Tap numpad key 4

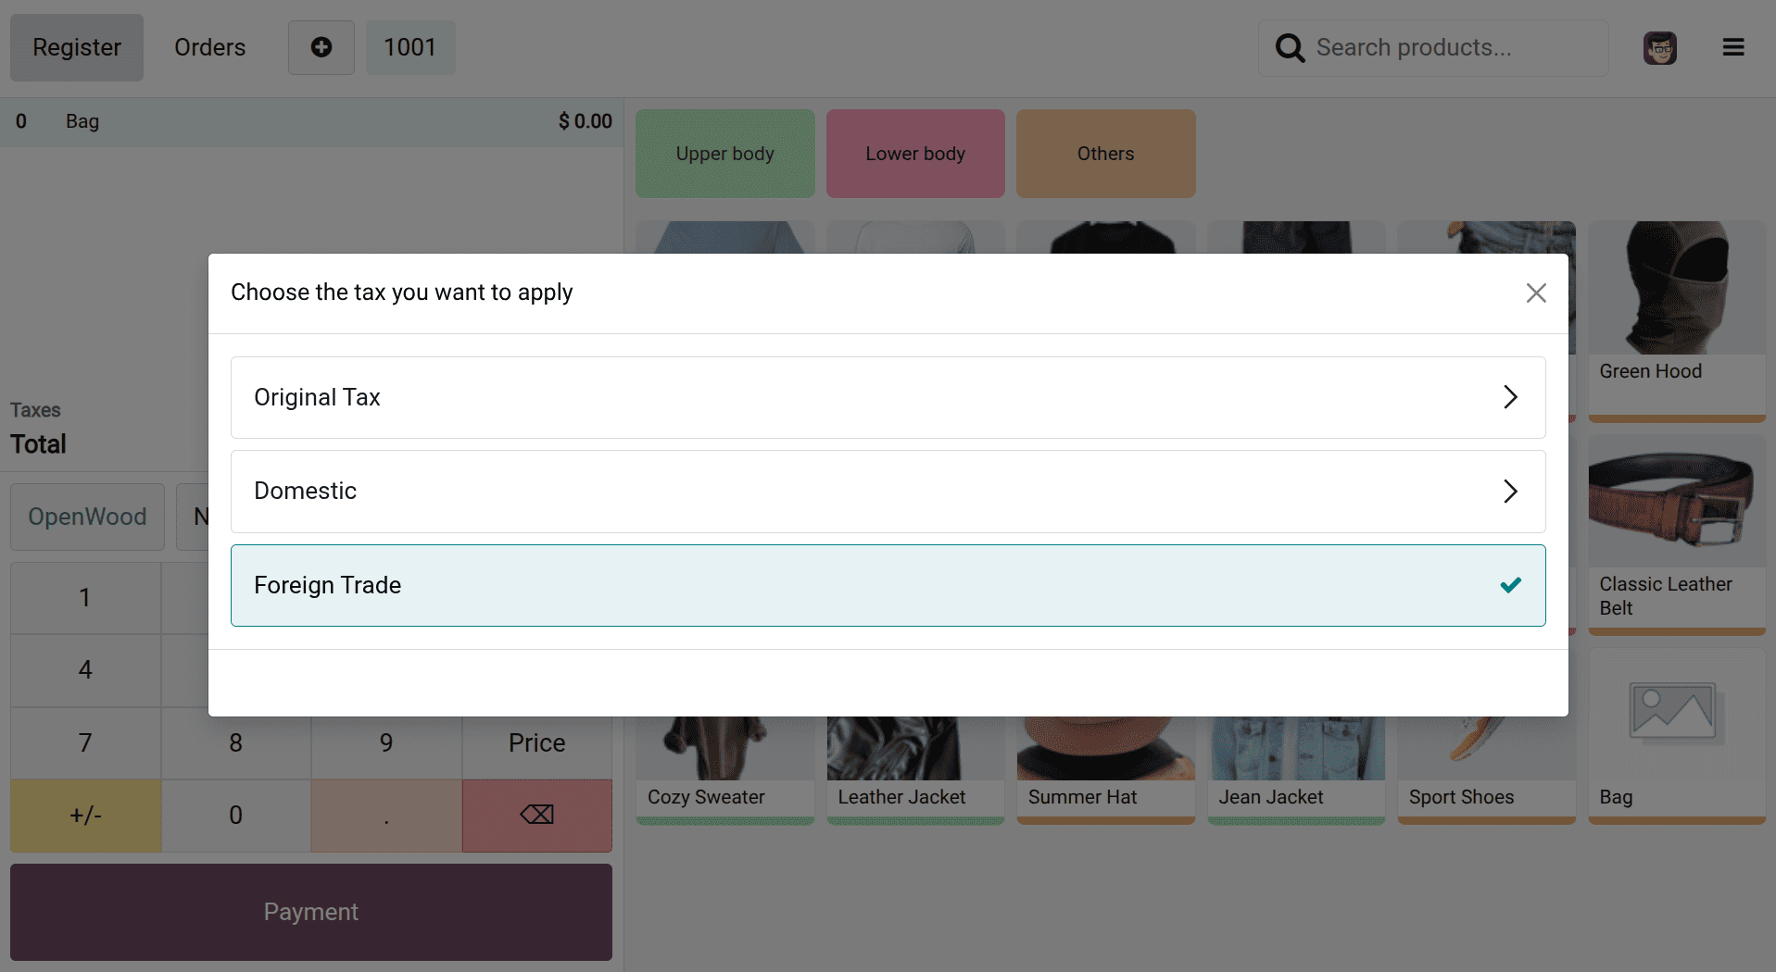point(85,670)
